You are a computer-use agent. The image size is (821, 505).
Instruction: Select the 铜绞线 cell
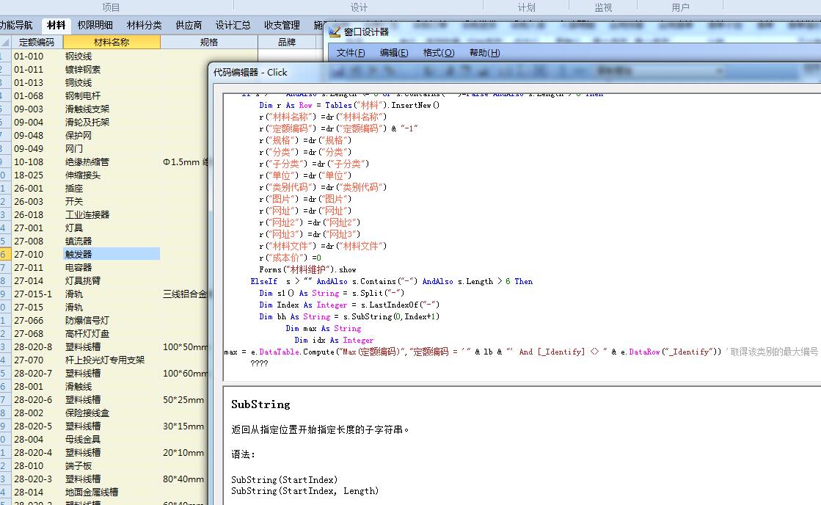[112, 82]
